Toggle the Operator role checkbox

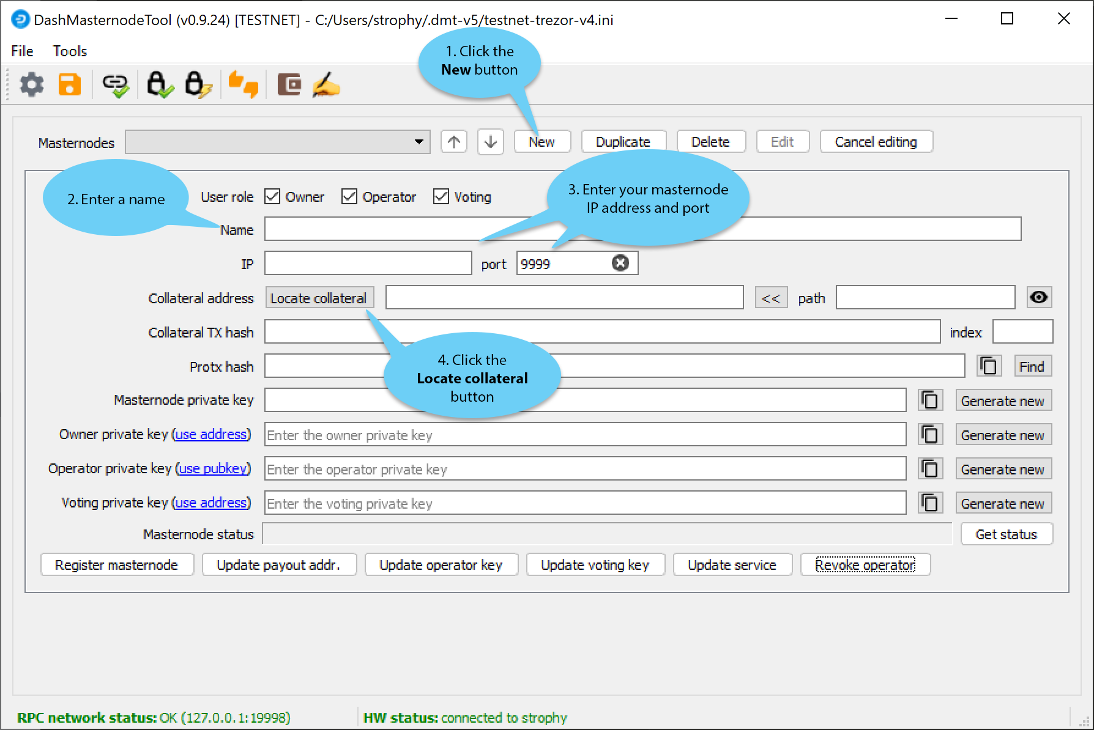pos(349,197)
